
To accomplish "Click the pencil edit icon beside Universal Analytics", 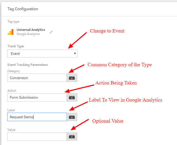I will point(51,32).
